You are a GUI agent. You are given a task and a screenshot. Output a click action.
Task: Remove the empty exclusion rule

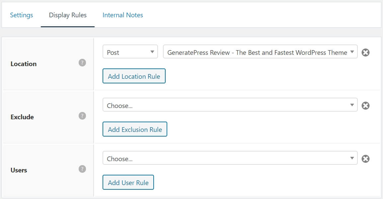(x=365, y=106)
